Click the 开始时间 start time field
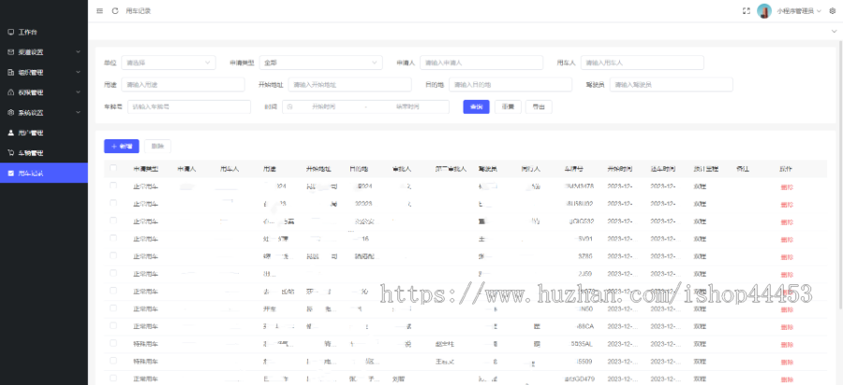 324,107
